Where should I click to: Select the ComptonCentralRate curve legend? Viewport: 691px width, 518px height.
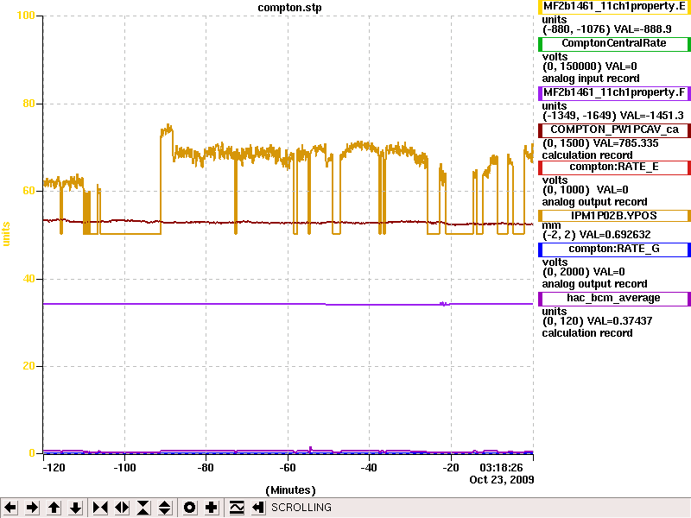(614, 44)
